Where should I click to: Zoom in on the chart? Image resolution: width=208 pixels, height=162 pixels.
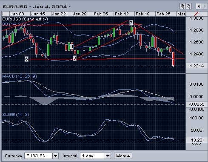pos(182,6)
